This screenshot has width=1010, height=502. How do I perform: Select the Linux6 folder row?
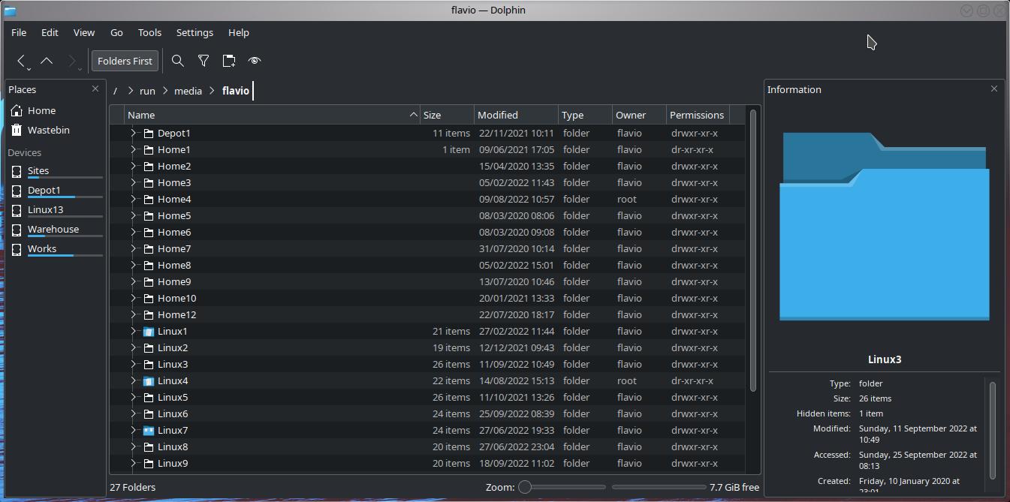(427, 413)
